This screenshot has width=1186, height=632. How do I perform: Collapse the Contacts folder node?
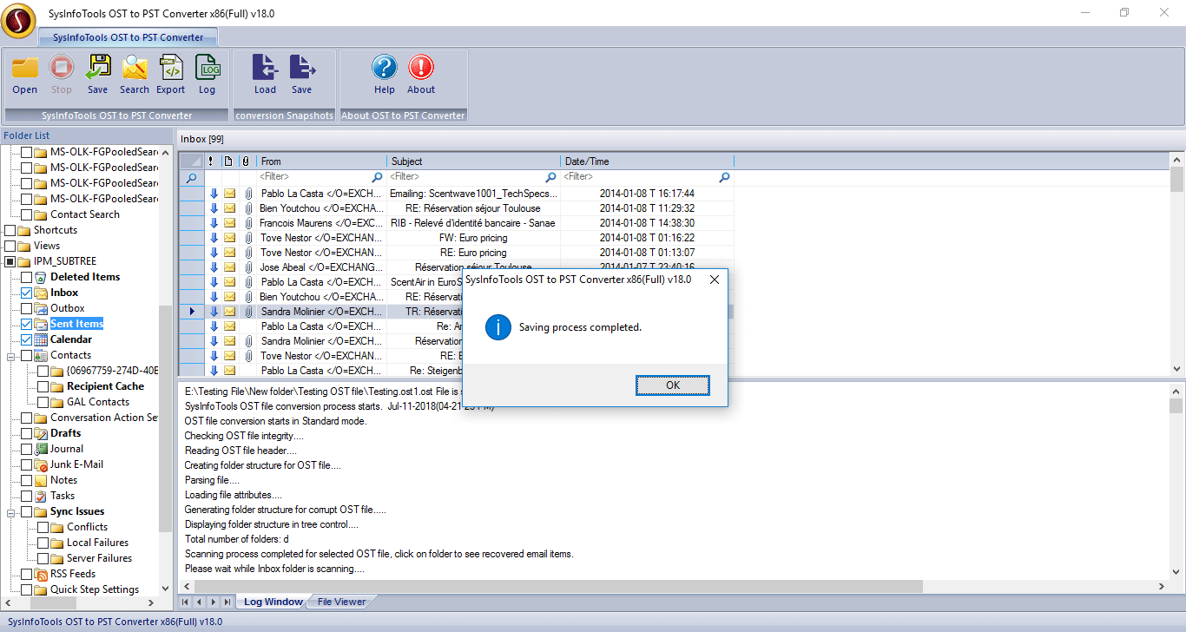pyautogui.click(x=11, y=356)
